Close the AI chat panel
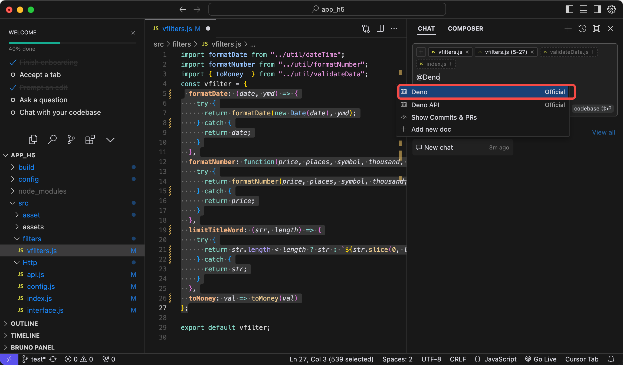The height and width of the screenshot is (365, 623). pos(611,28)
